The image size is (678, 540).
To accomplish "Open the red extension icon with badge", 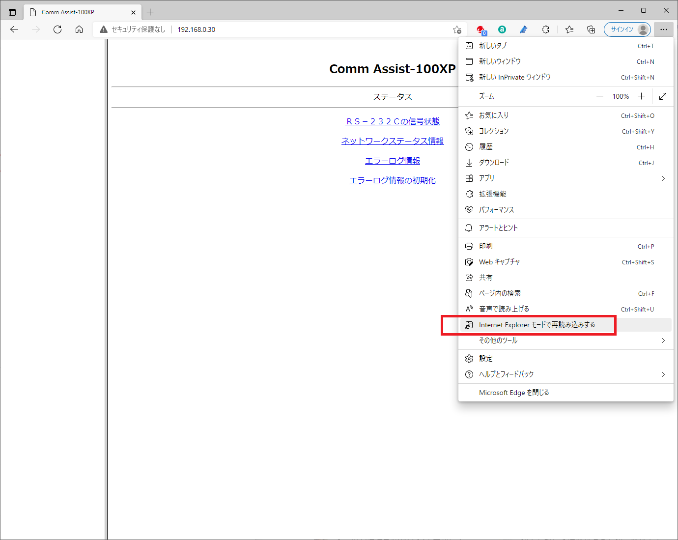I will (x=481, y=29).
